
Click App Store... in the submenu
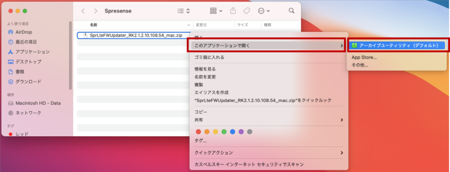364,57
